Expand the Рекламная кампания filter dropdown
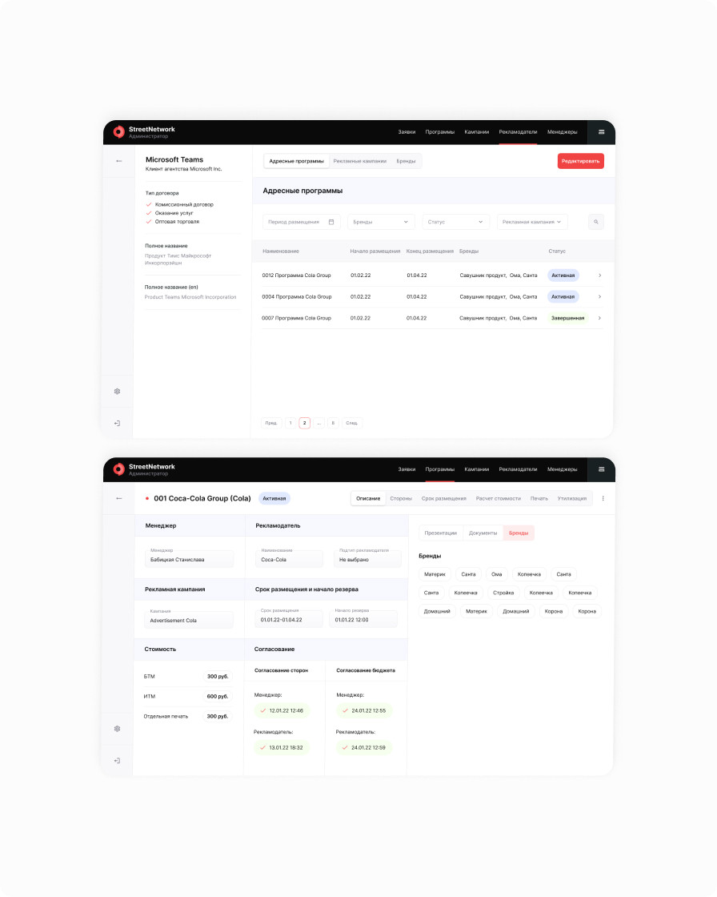This screenshot has width=717, height=897. pyautogui.click(x=531, y=222)
